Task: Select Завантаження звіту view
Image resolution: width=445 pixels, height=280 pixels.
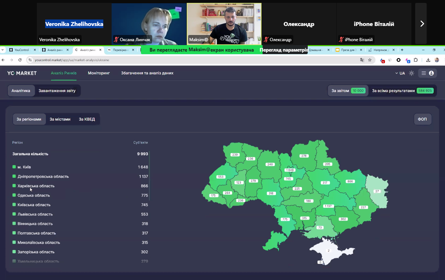Action: tap(57, 91)
